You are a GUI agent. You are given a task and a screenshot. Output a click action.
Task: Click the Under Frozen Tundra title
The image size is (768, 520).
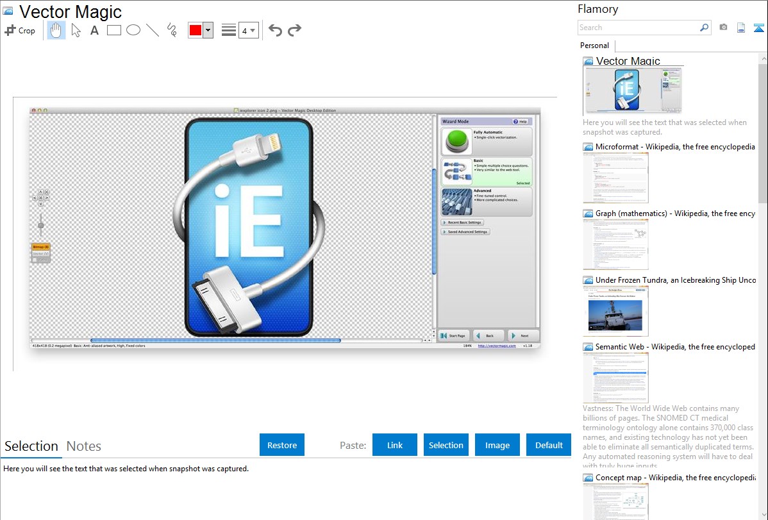(676, 280)
